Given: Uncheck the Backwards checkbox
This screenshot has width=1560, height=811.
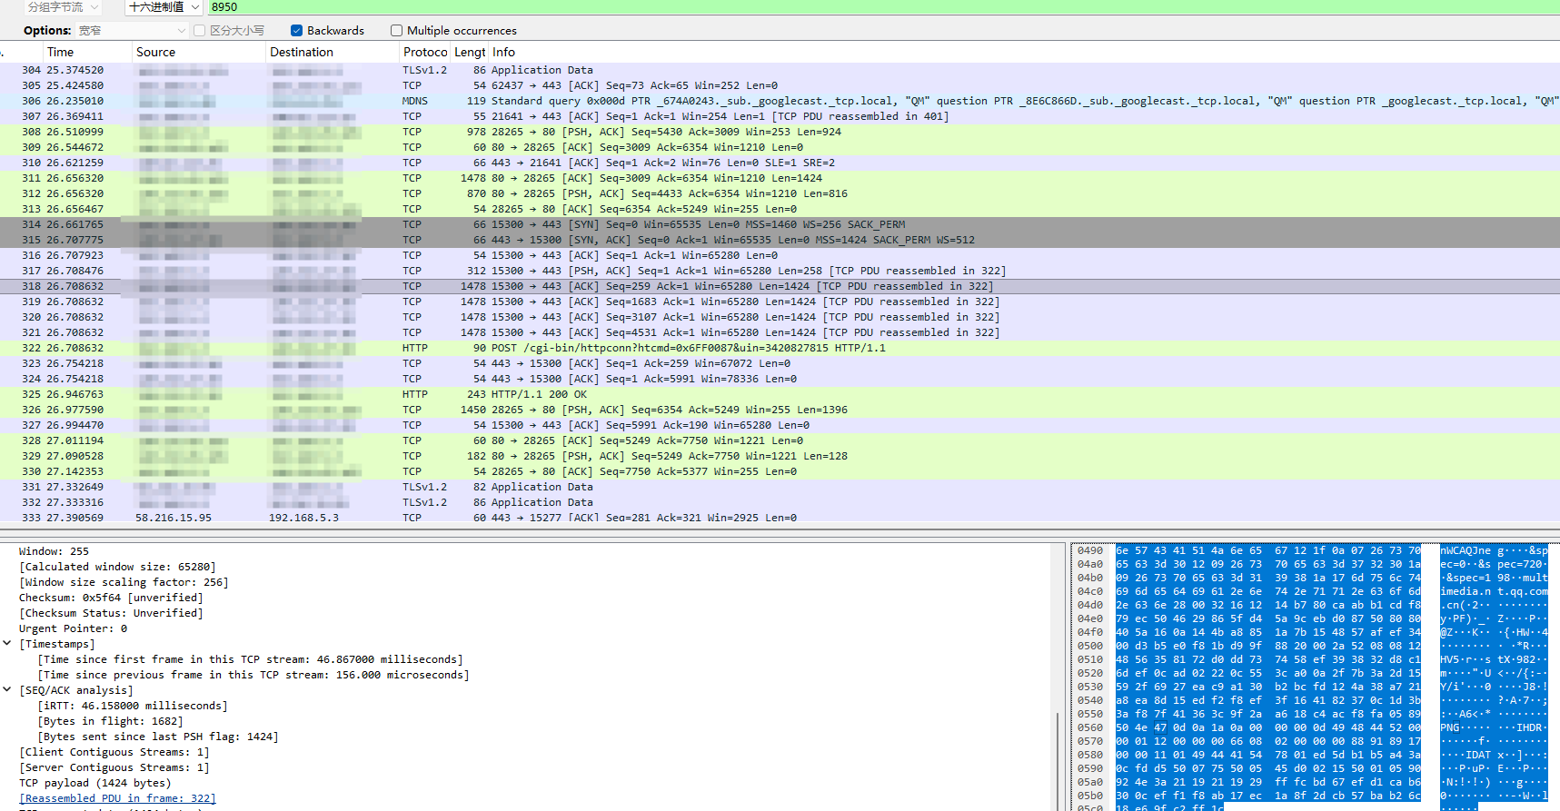Looking at the screenshot, I should pyautogui.click(x=297, y=31).
